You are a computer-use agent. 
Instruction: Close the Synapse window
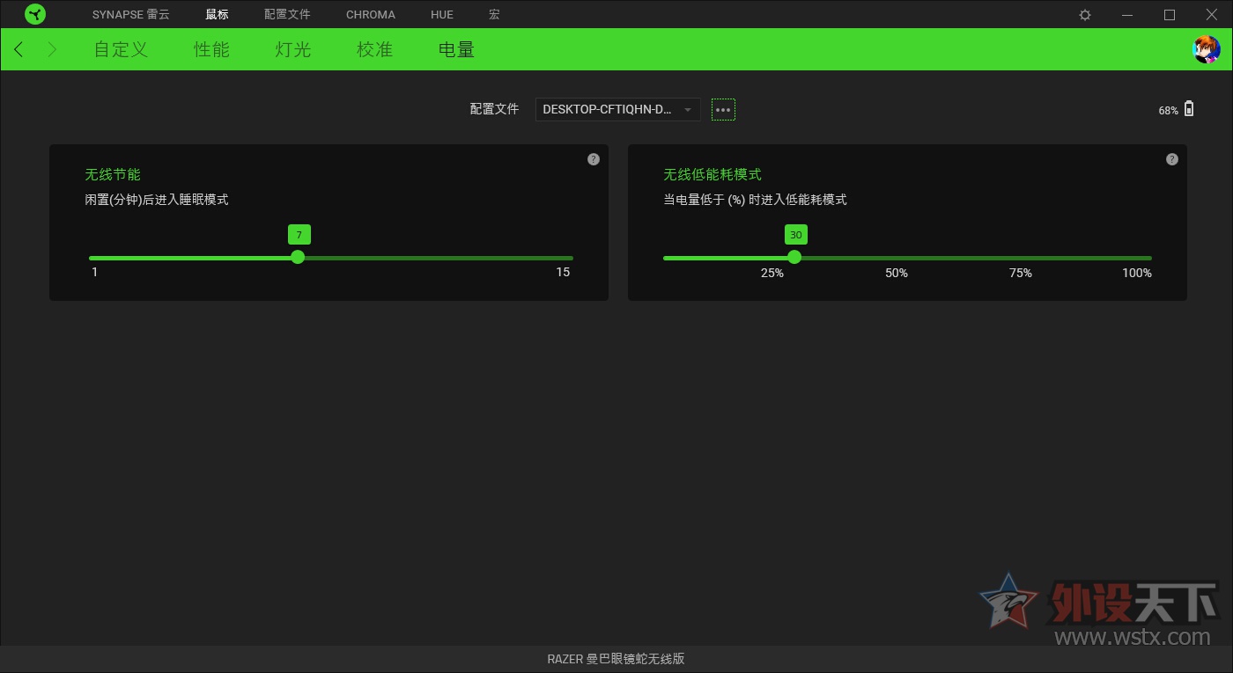1212,15
